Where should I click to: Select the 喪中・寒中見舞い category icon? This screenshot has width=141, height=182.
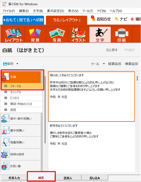tap(5, 119)
